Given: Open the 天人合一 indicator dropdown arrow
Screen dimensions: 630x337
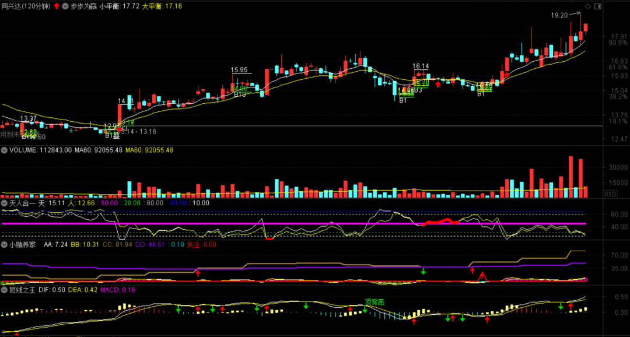Looking at the screenshot, I should coord(5,203).
